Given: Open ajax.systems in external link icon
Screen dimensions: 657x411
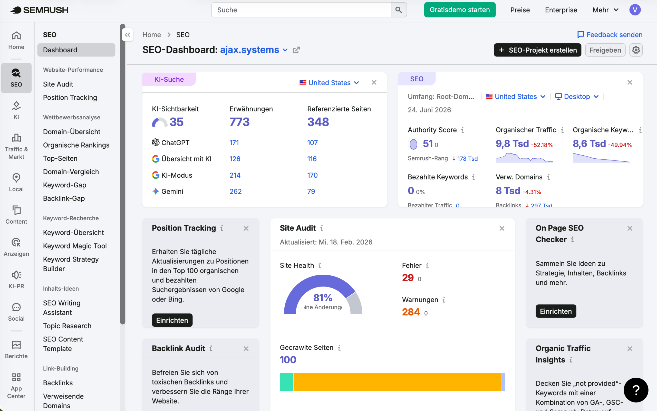Looking at the screenshot, I should [296, 50].
